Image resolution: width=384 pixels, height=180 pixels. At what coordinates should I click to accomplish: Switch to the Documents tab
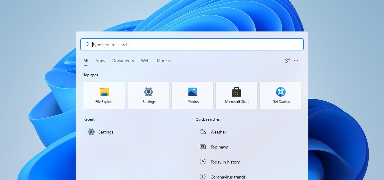pyautogui.click(x=123, y=61)
